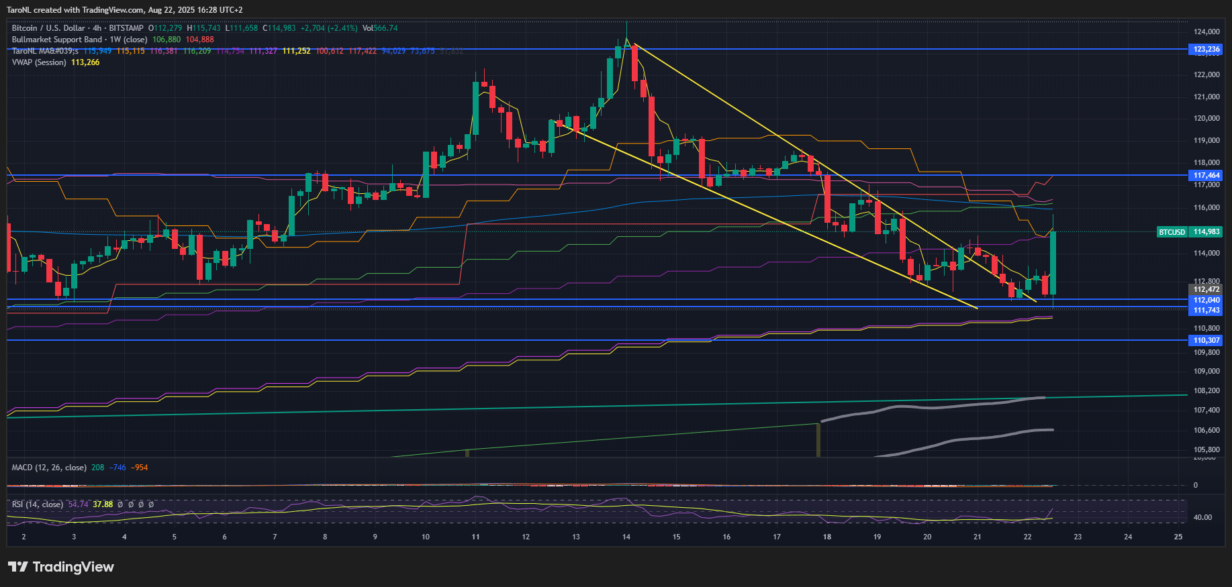Click the 109,000 price axis tick
The width and height of the screenshot is (1232, 587).
[1206, 371]
